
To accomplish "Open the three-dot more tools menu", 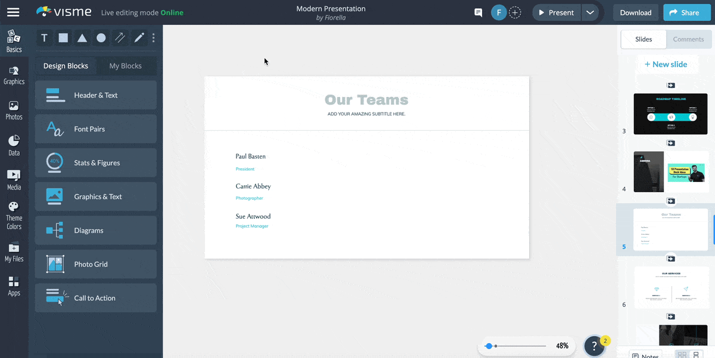I will [x=154, y=38].
